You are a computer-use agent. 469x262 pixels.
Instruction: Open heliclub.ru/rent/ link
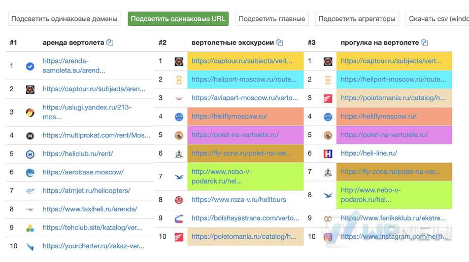click(x=78, y=154)
